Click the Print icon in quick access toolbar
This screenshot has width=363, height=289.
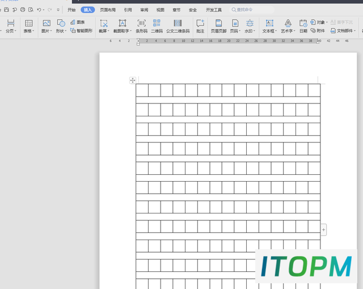[x=23, y=10]
